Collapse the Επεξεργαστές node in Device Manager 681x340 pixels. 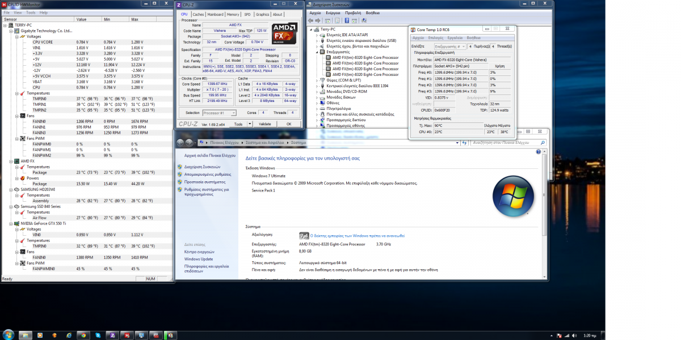(316, 52)
